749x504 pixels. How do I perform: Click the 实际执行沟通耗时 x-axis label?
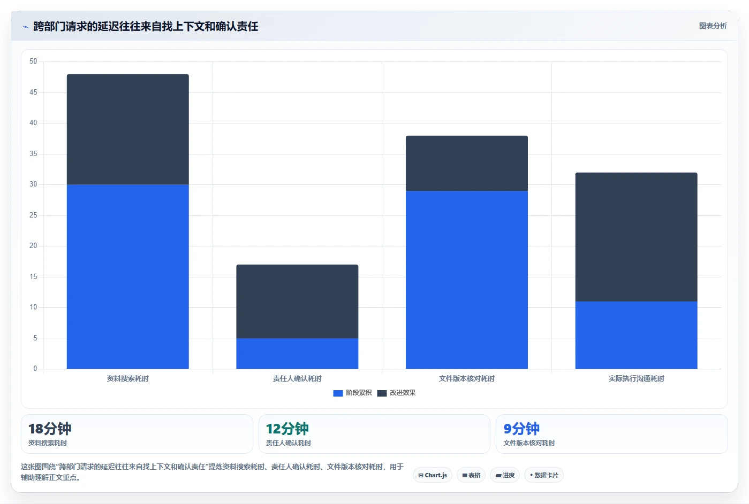coord(637,378)
